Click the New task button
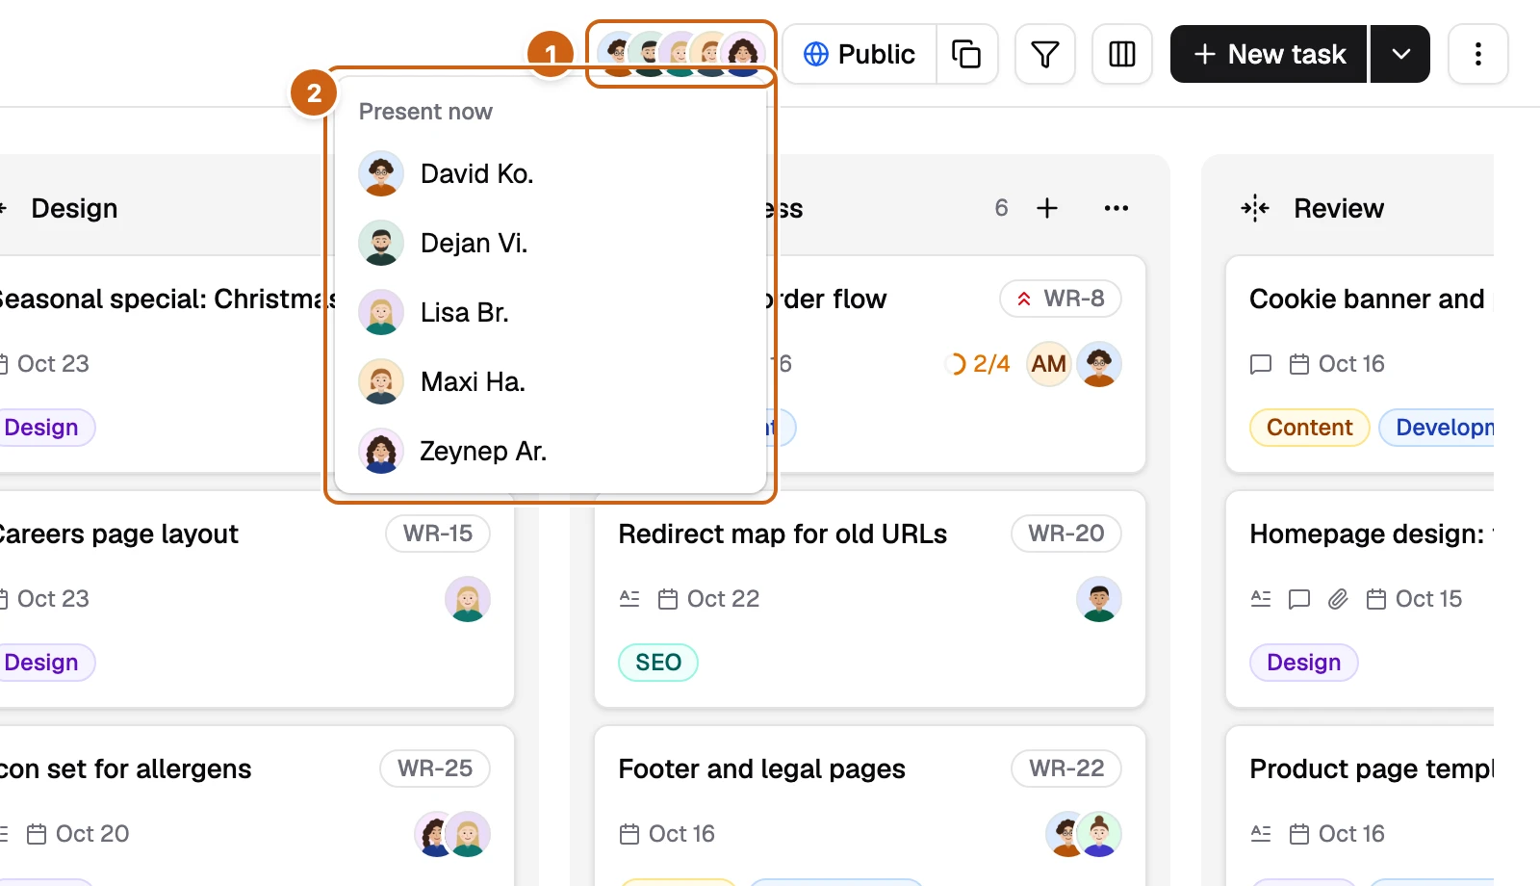This screenshot has height=886, width=1540. [1269, 54]
